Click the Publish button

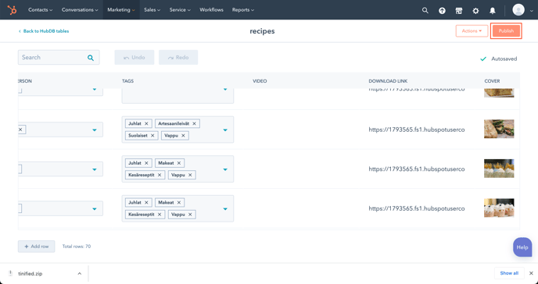(x=506, y=30)
